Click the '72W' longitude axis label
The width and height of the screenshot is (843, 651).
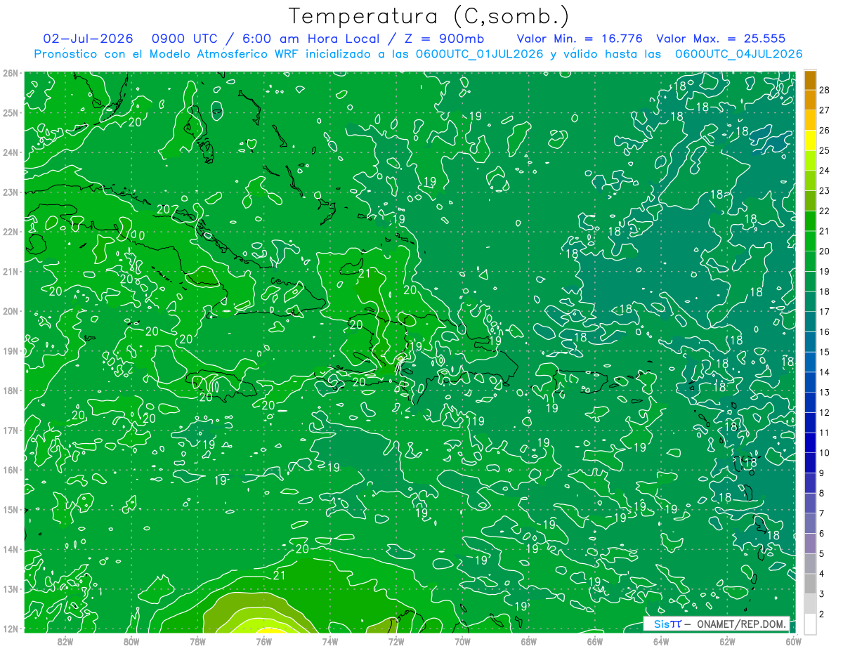point(396,641)
